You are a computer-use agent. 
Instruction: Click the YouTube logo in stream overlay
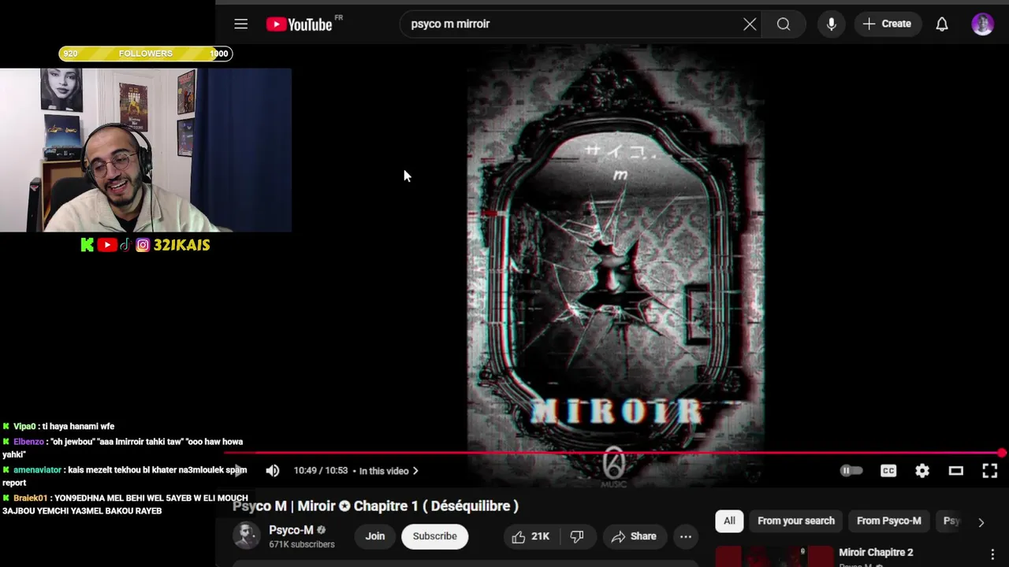[107, 245]
